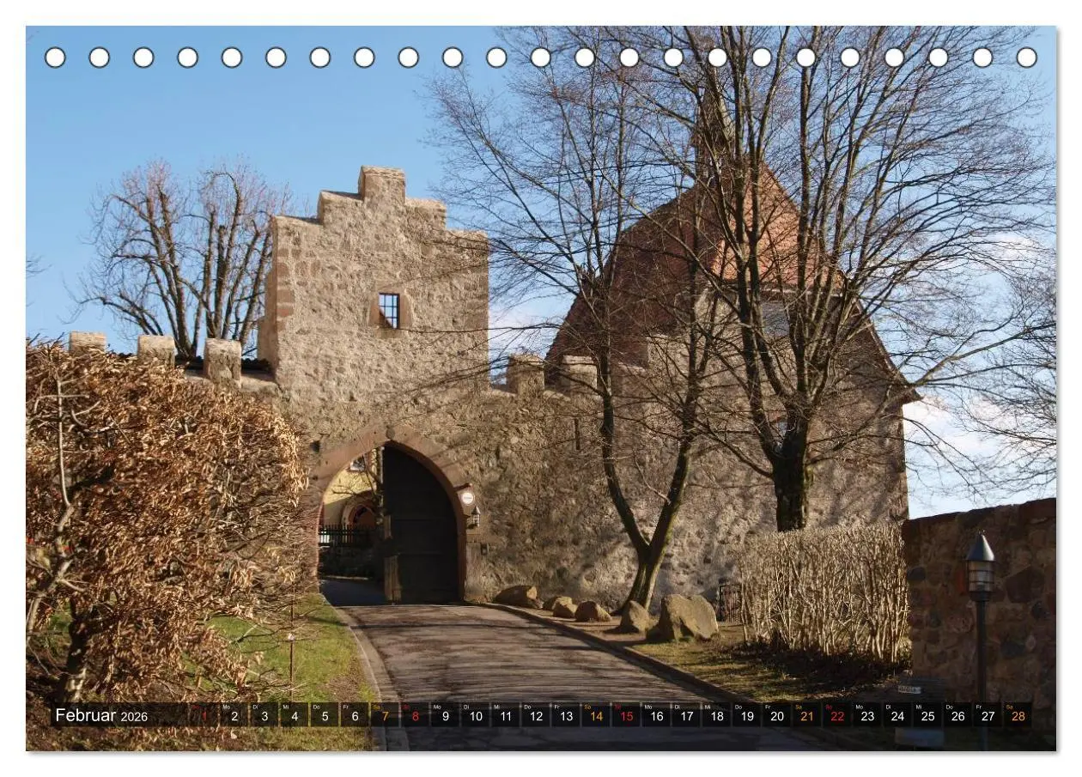Select day 26 (Do) in the strip
This screenshot has height=777, width=1082.
tap(957, 715)
